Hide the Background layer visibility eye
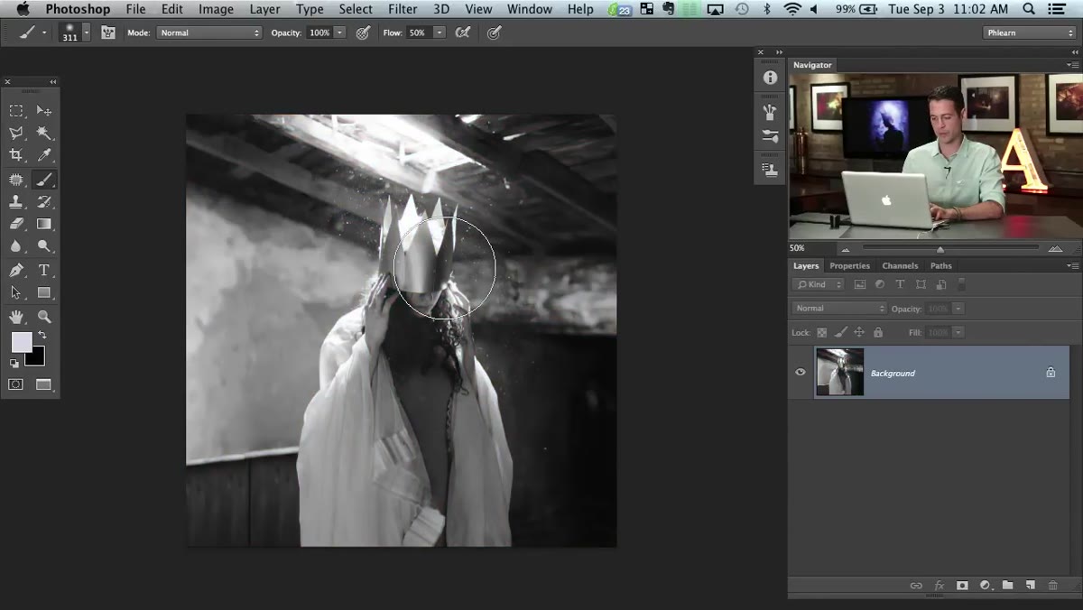Screen dimensions: 1083x610 pyautogui.click(x=800, y=372)
